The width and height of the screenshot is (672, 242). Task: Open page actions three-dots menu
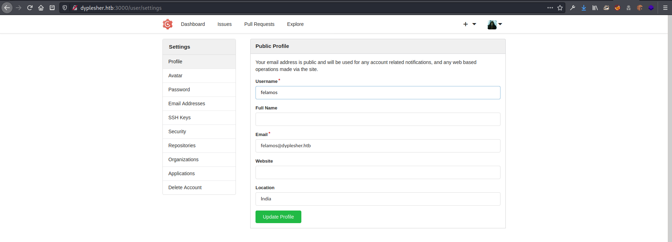pyautogui.click(x=550, y=8)
